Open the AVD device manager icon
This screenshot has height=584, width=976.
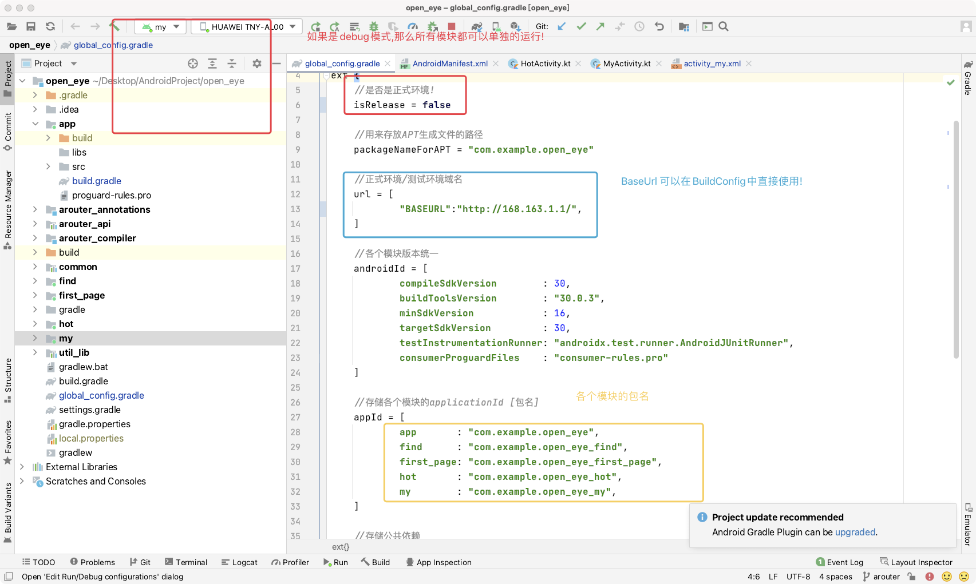coord(496,26)
